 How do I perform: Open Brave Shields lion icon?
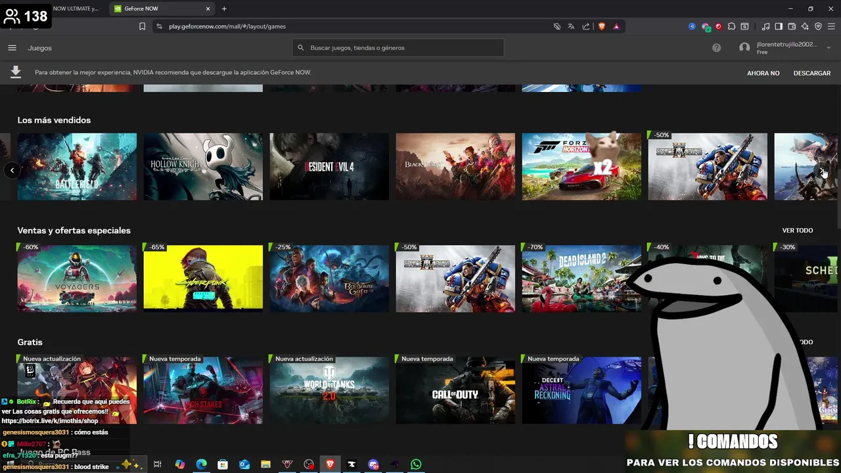(601, 26)
